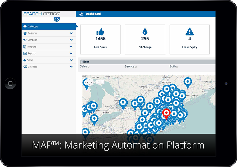The height and width of the screenshot is (167, 237).
Task: Click the thumbs-up Lost Souls icon
Action: click(100, 32)
